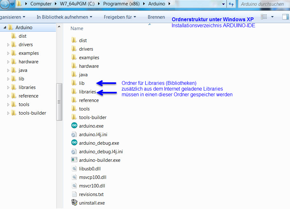Click the refresh button beside address bar
Image resolution: width=290 pixels, height=209 pixels.
point(231,4)
